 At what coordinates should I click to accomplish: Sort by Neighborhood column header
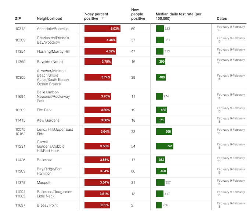[50, 18]
